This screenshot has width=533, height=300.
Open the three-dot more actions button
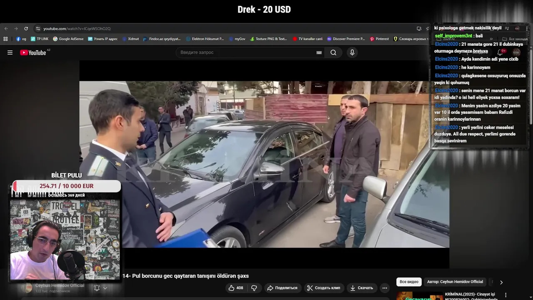pos(385,288)
